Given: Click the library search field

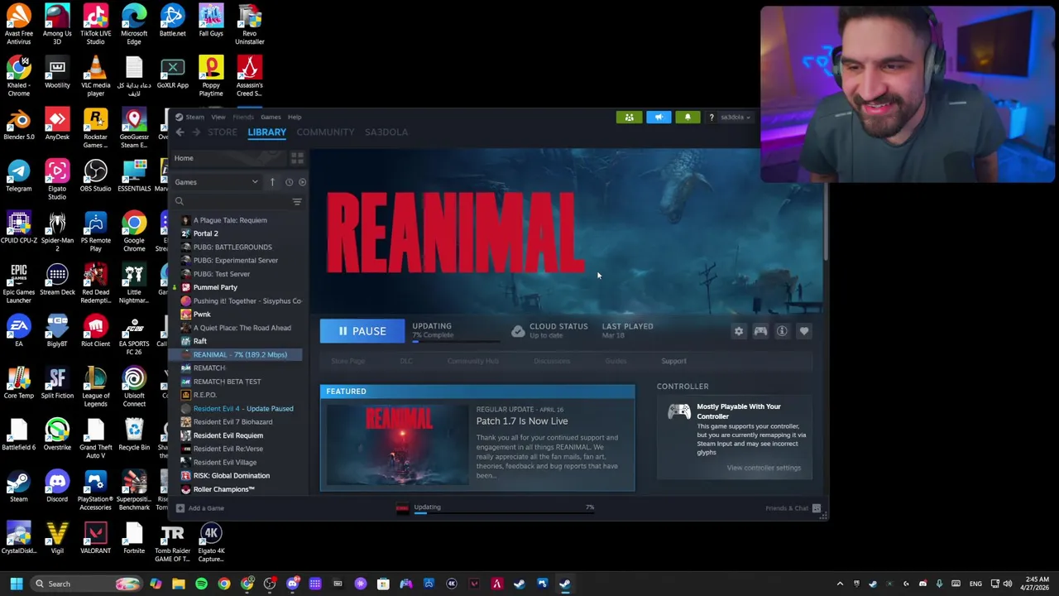Looking at the screenshot, I should point(232,201).
